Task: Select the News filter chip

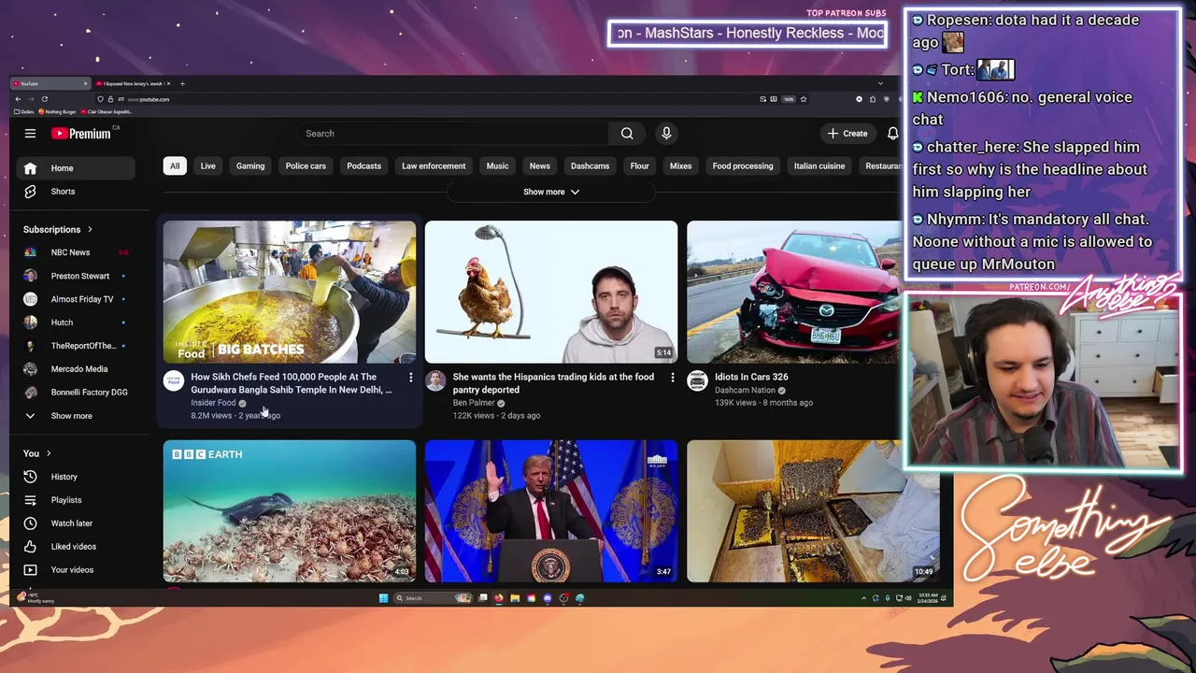Action: coord(540,166)
